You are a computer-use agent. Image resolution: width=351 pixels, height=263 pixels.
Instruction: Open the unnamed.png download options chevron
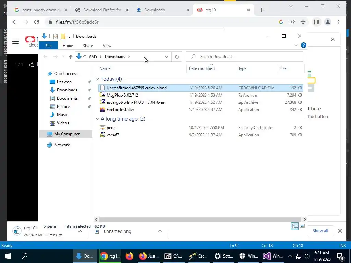click(x=160, y=231)
